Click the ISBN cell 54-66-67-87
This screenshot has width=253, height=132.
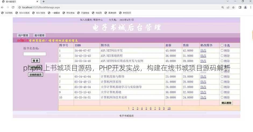tap(83, 50)
